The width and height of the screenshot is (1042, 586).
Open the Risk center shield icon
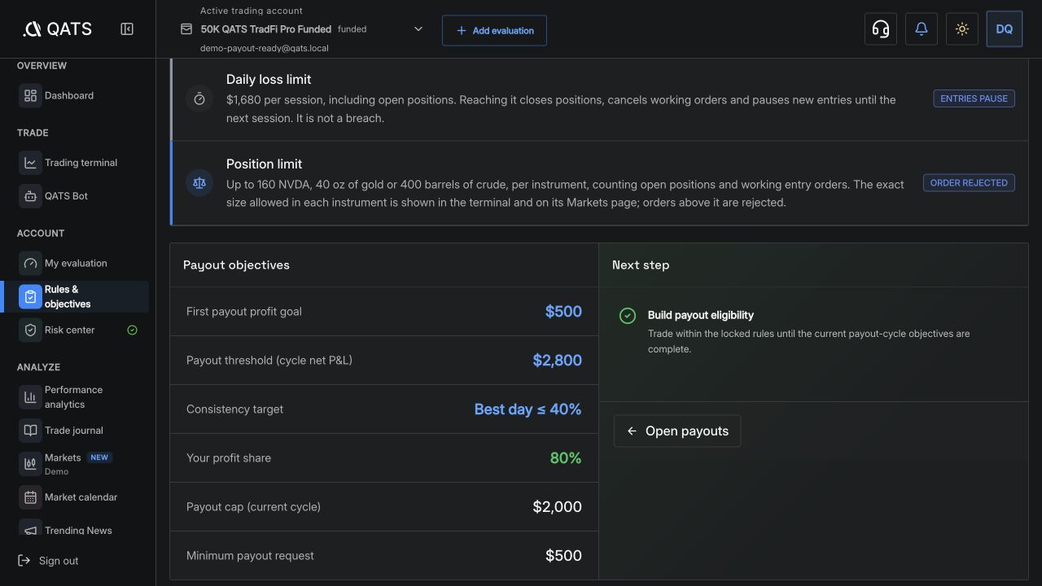pyautogui.click(x=30, y=330)
